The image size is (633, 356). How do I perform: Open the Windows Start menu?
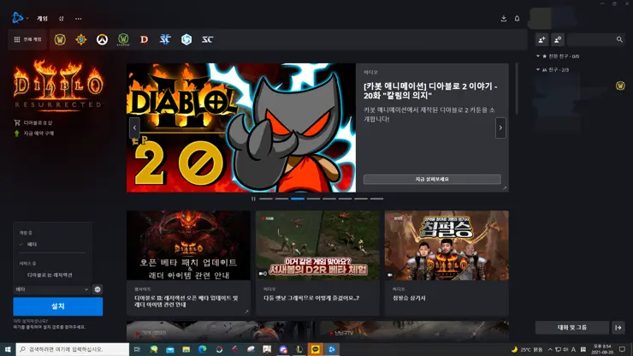pos(8,349)
